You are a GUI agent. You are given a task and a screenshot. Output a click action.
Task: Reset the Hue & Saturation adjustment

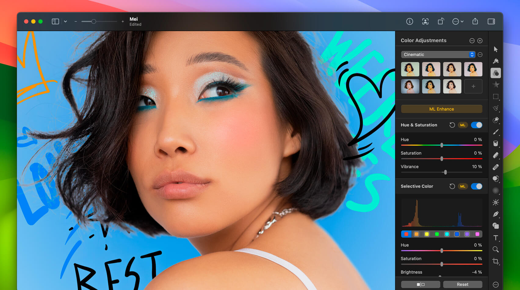point(452,125)
